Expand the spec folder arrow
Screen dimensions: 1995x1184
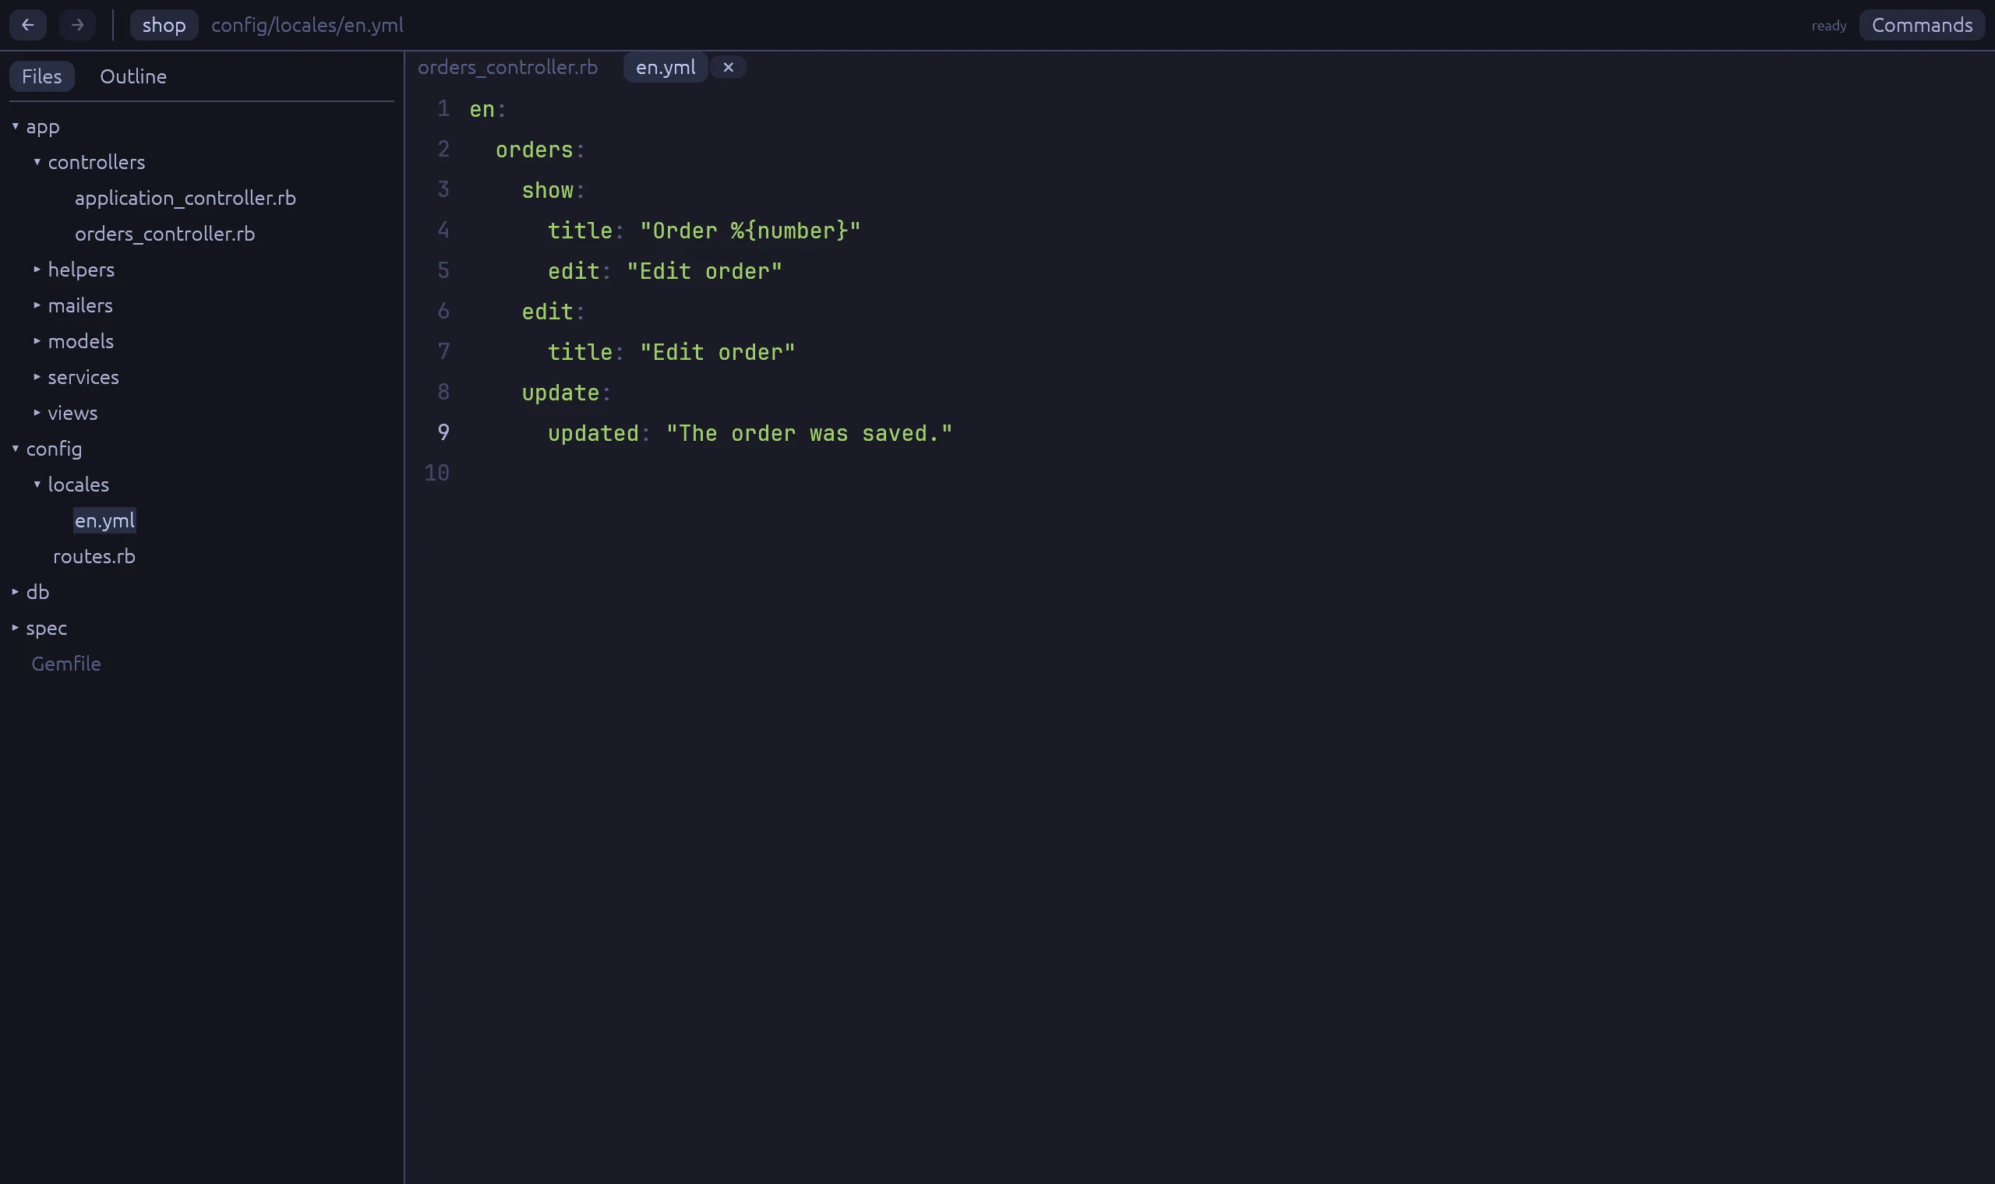click(x=15, y=628)
